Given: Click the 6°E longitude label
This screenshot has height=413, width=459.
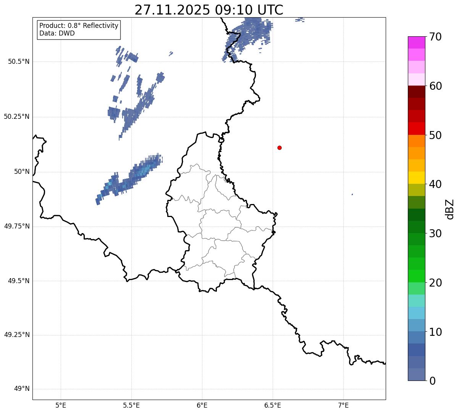Looking at the screenshot, I should click(202, 405).
